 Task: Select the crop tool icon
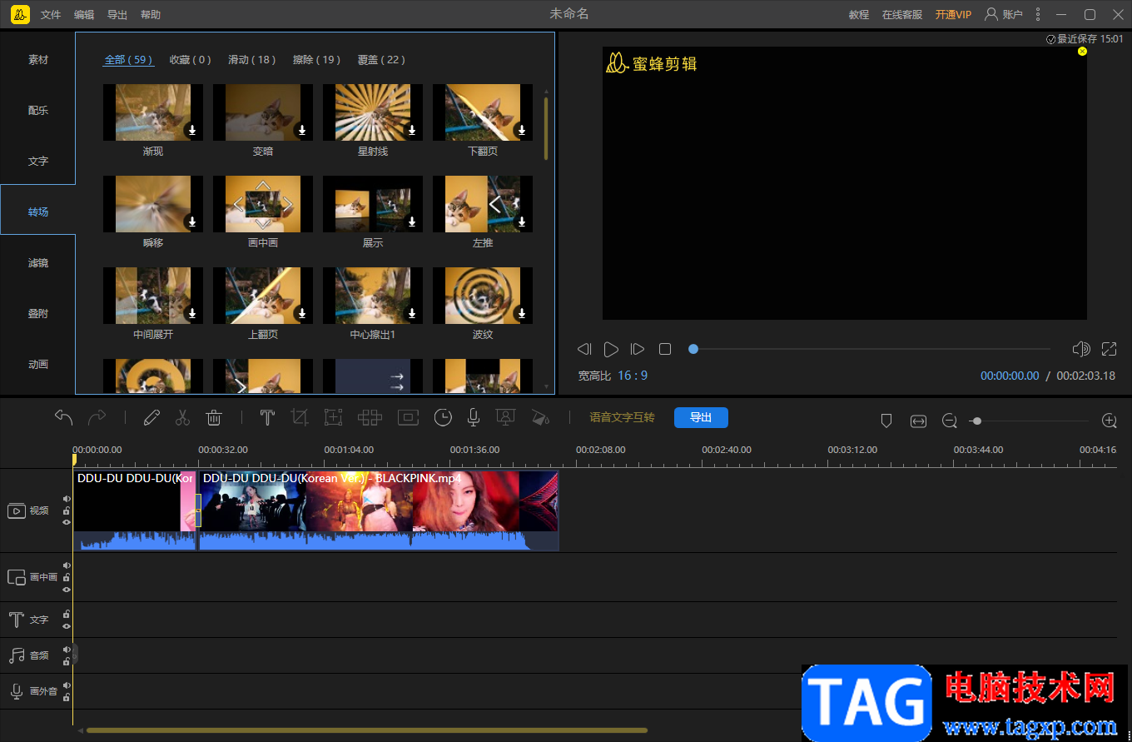(x=300, y=418)
